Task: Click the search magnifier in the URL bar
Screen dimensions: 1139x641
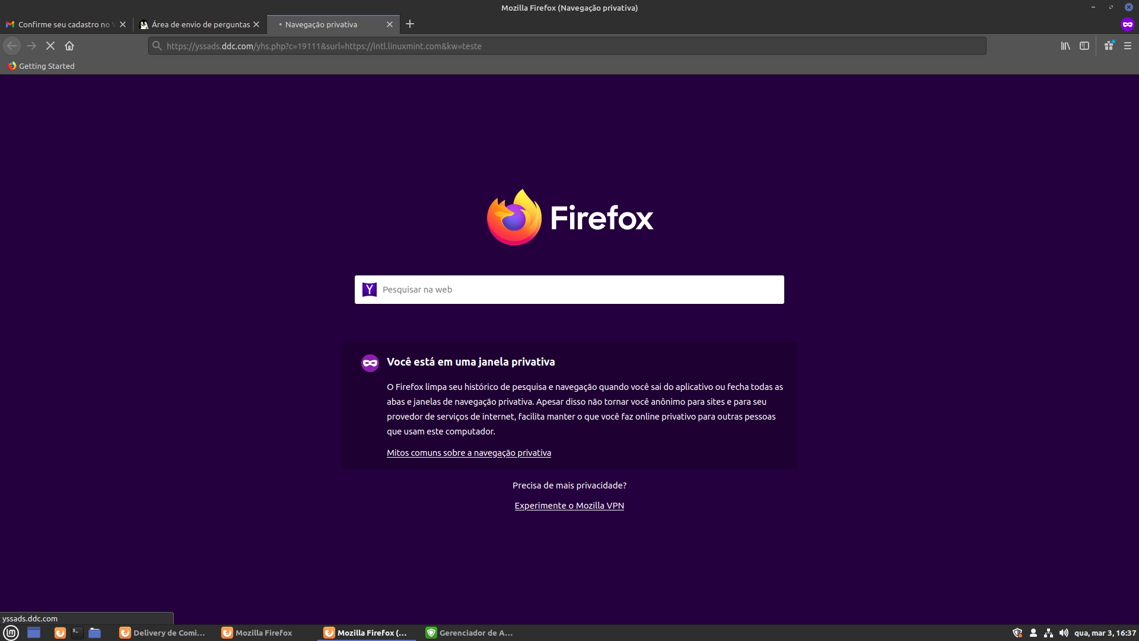Action: (157, 46)
